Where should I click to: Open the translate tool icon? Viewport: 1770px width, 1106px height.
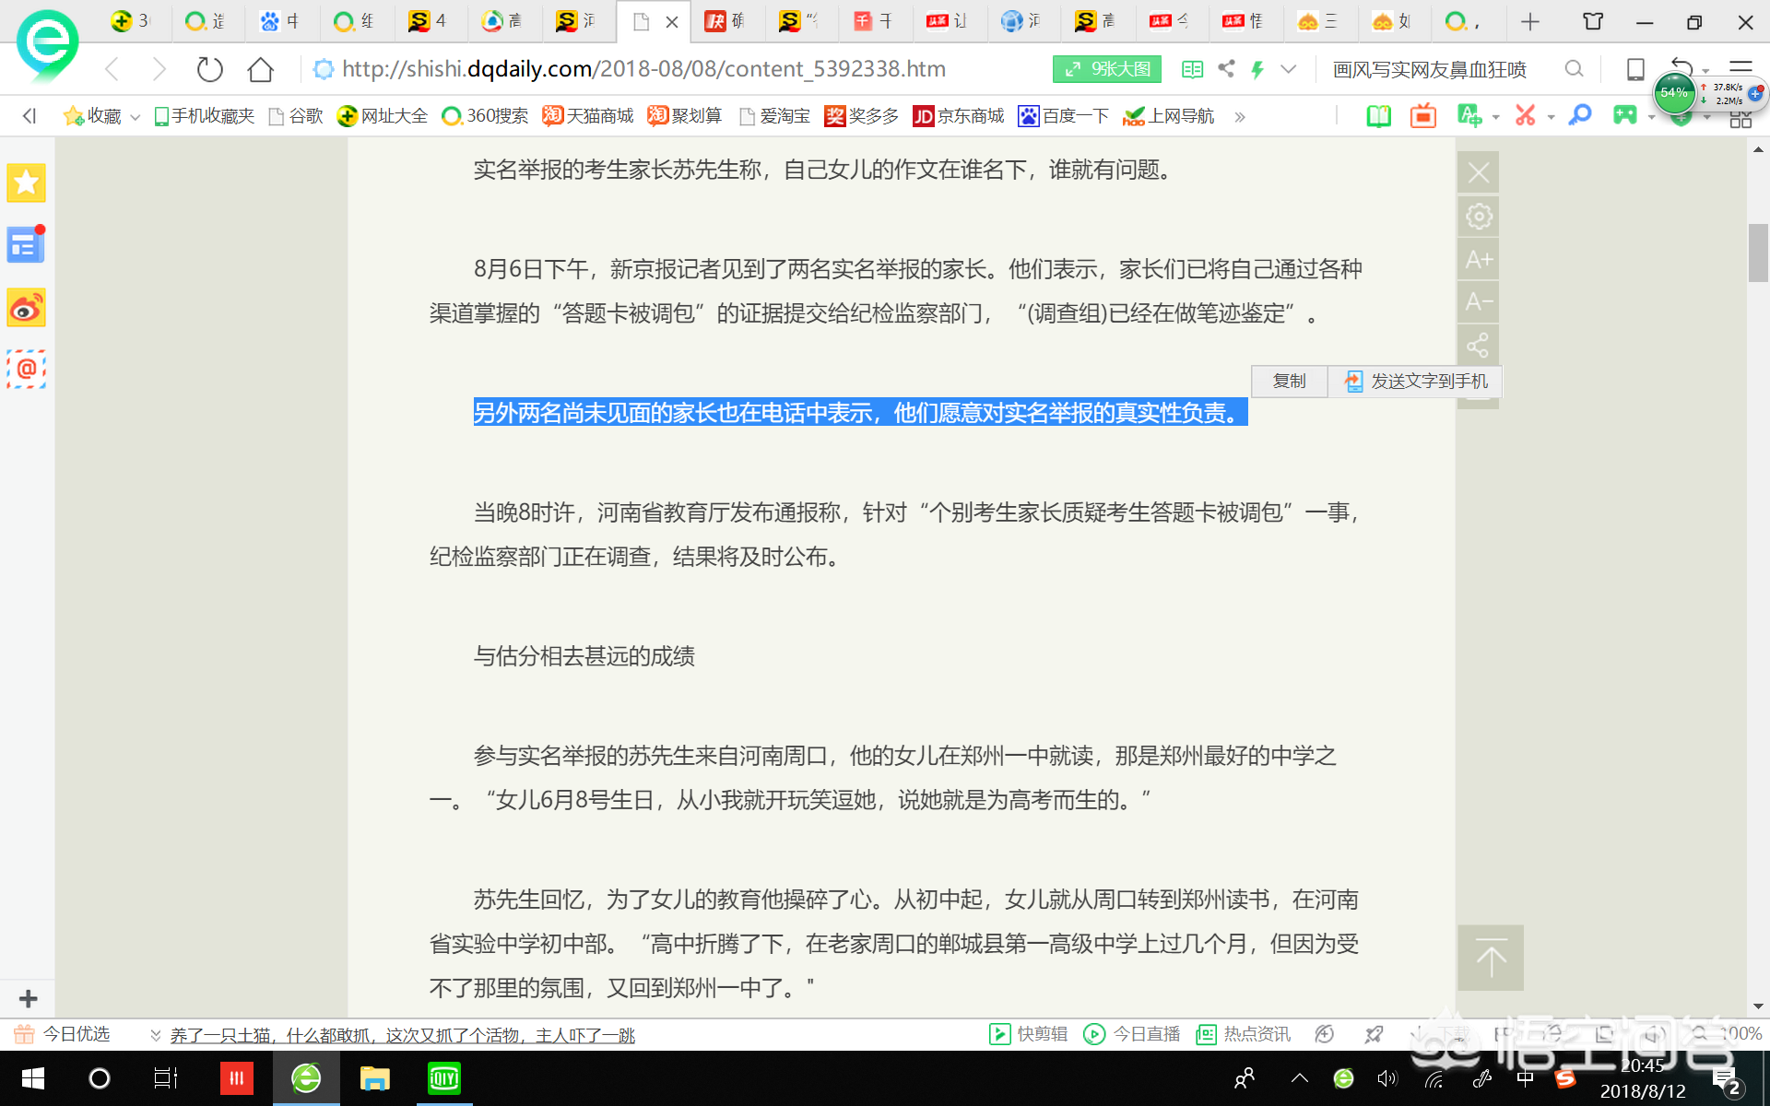click(x=1471, y=115)
